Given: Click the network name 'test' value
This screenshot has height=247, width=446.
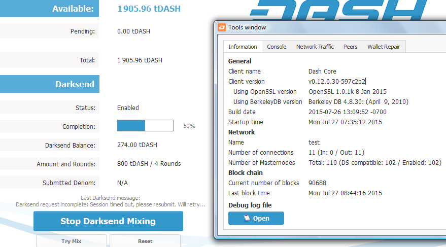Looking at the screenshot, I should 314,143.
